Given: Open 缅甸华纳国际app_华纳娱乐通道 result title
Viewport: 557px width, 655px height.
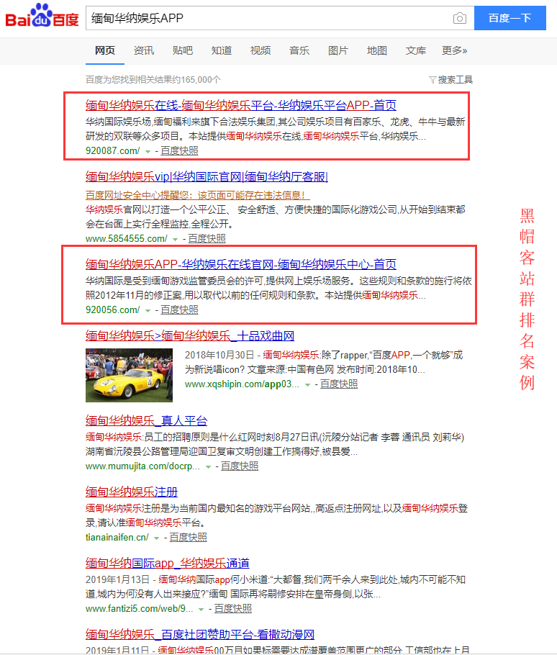Looking at the screenshot, I should tap(168, 563).
